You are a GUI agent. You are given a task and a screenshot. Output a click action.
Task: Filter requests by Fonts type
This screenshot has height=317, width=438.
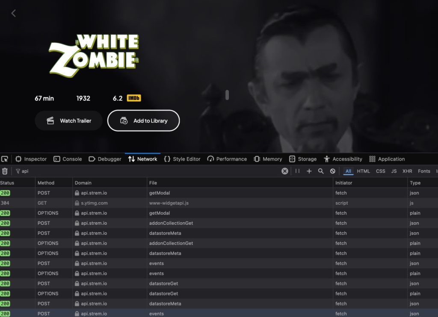(424, 171)
